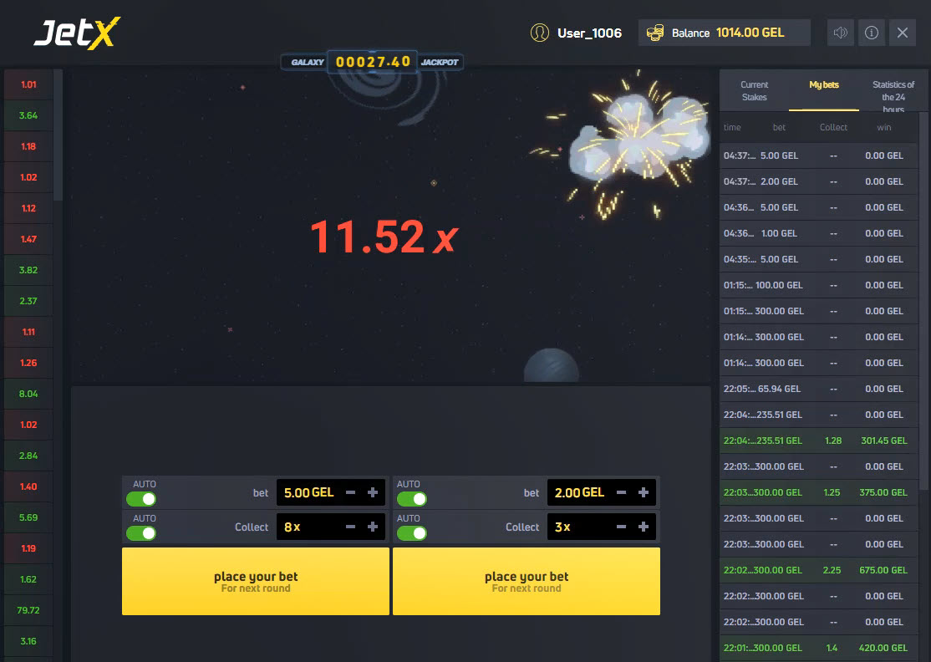Open Statistics of the 24 hours tab
931x662 pixels.
893,96
